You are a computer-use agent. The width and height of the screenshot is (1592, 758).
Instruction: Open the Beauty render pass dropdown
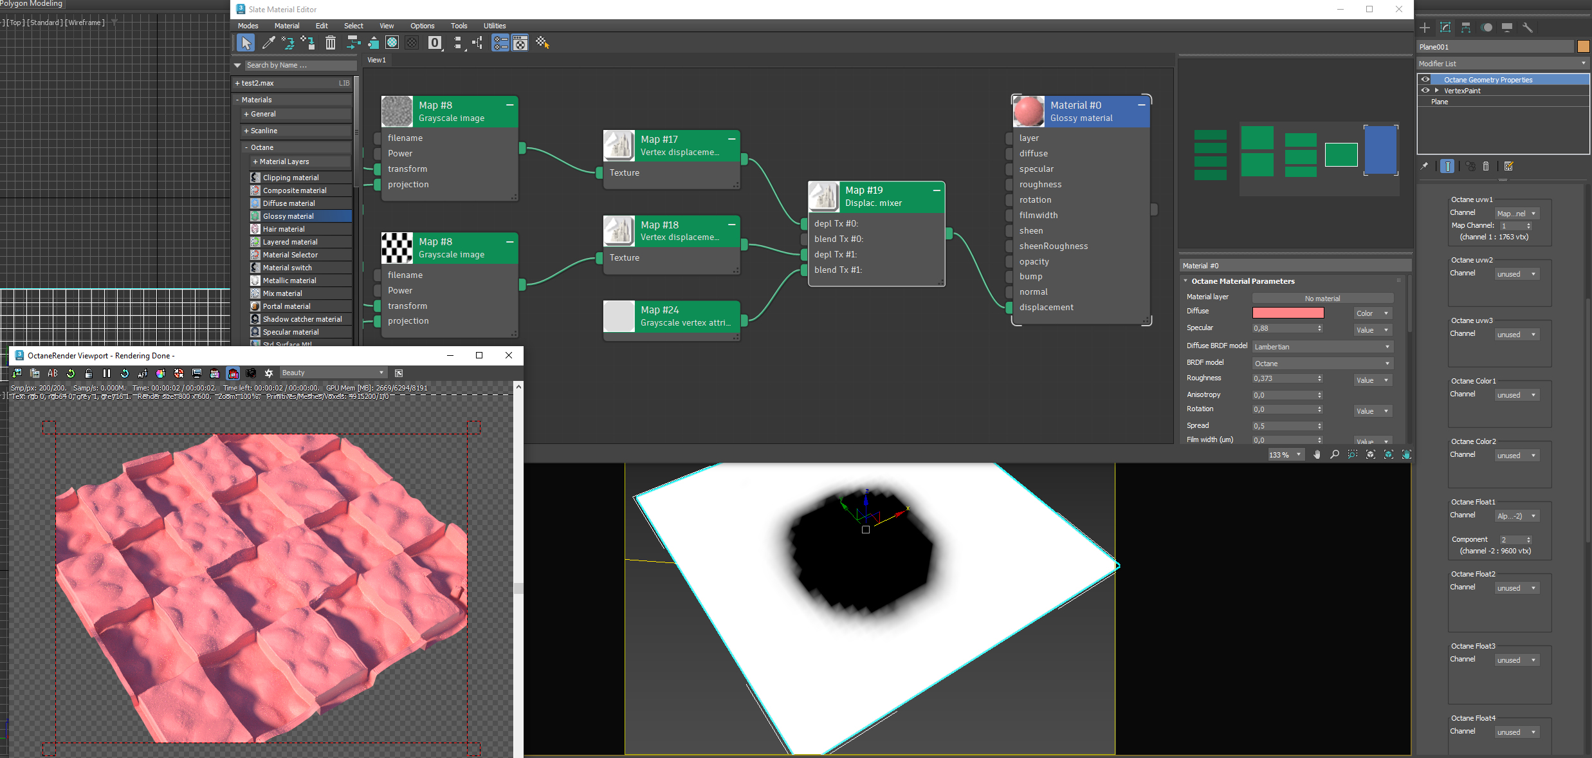[333, 373]
